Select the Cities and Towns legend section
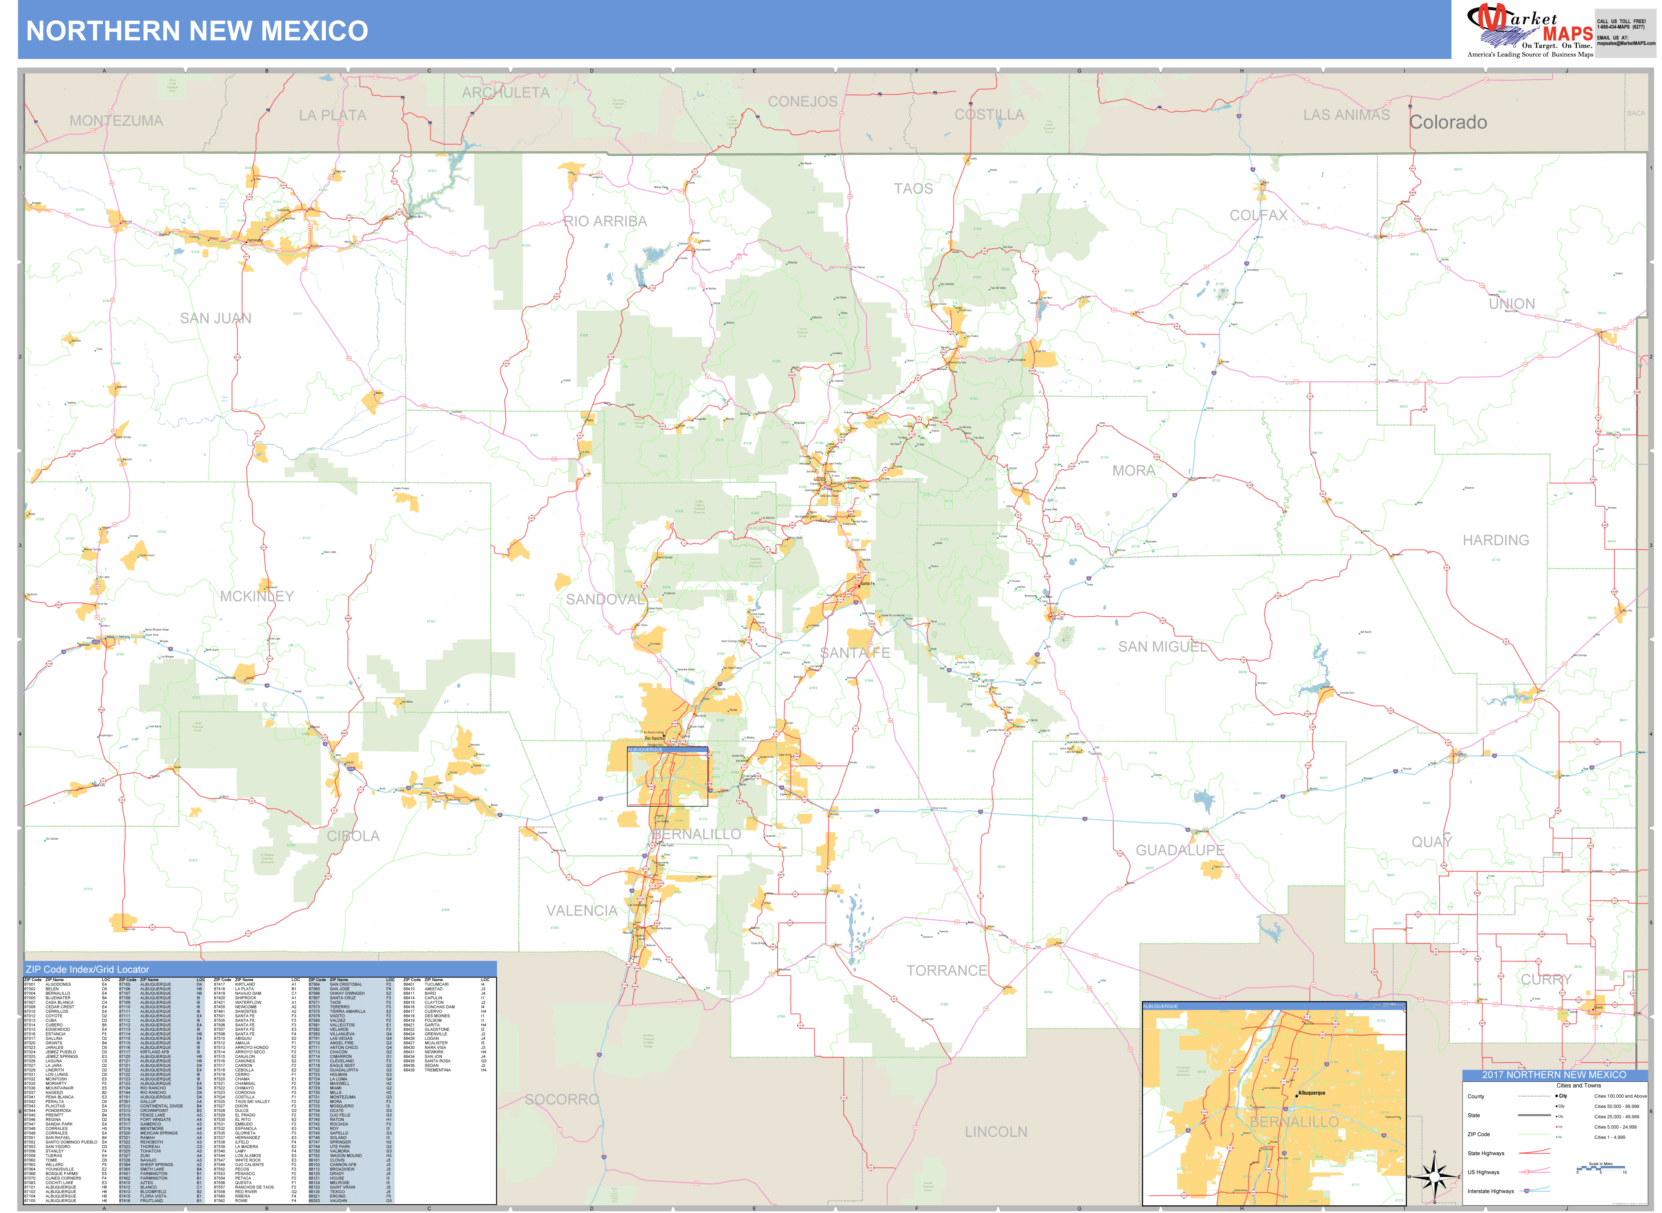Image resolution: width=1662 pixels, height=1213 pixels. pyautogui.click(x=1578, y=1086)
